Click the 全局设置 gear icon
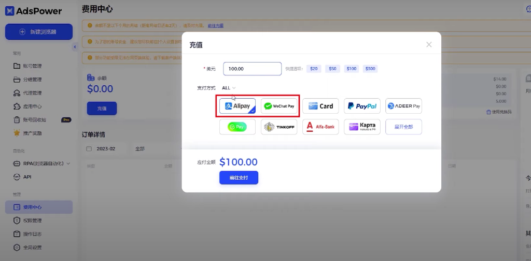 17,248
